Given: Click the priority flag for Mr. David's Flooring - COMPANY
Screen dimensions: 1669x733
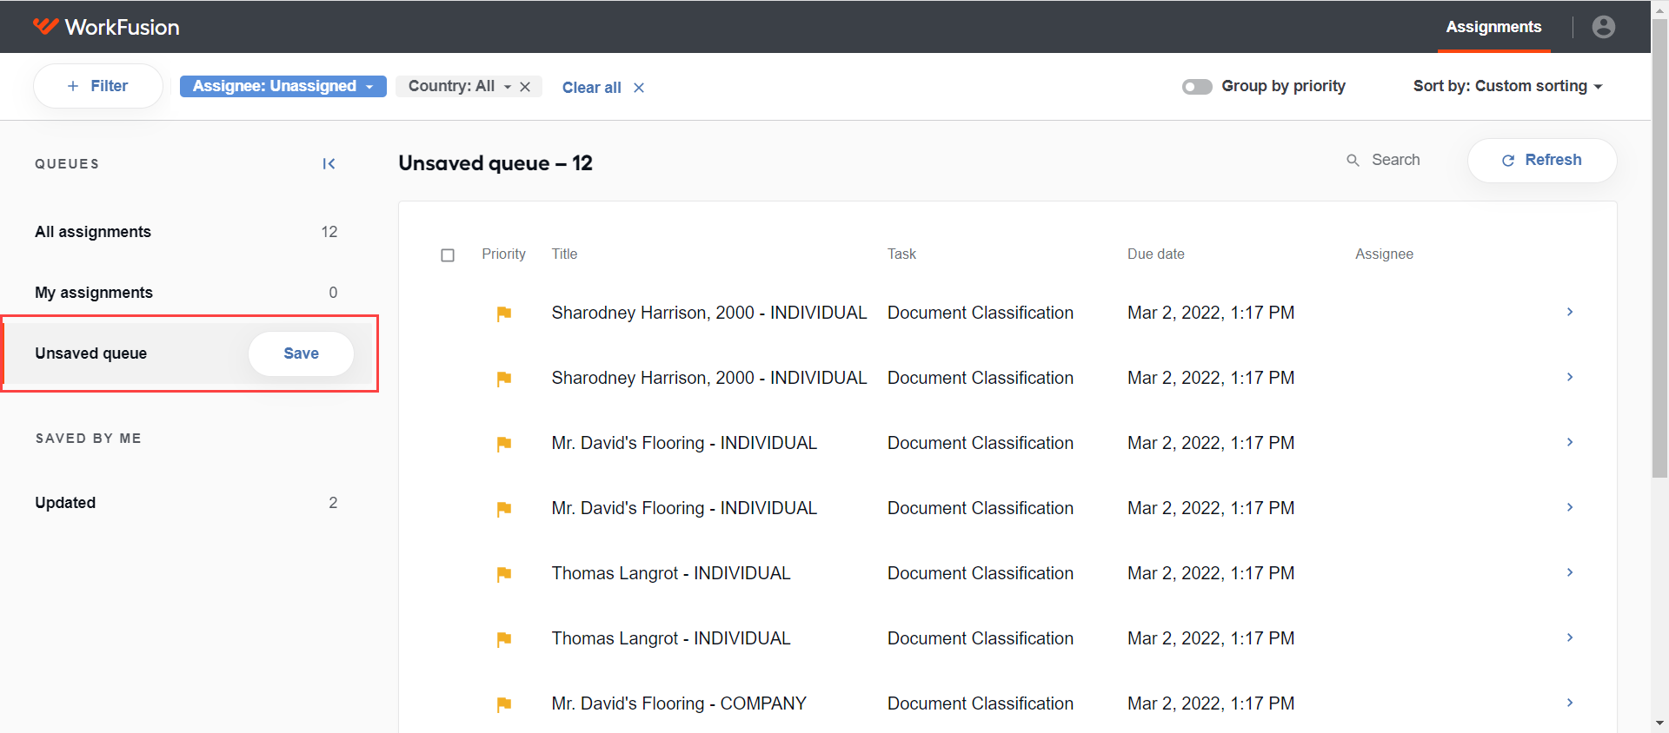Looking at the screenshot, I should pos(504,704).
